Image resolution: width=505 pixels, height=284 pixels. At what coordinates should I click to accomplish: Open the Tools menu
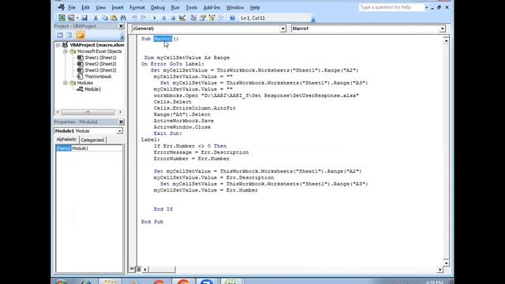[191, 7]
